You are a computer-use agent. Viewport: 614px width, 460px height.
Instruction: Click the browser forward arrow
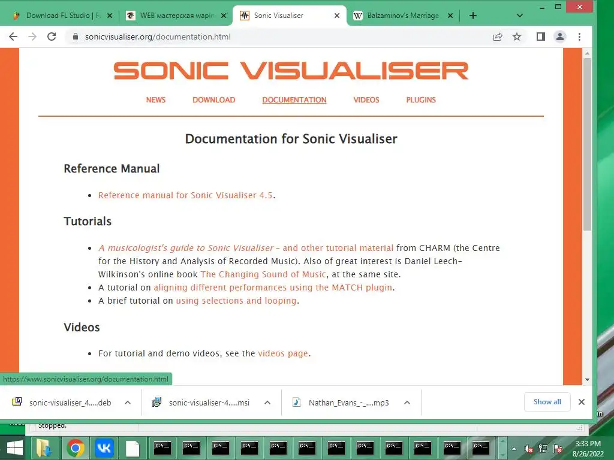pos(32,37)
